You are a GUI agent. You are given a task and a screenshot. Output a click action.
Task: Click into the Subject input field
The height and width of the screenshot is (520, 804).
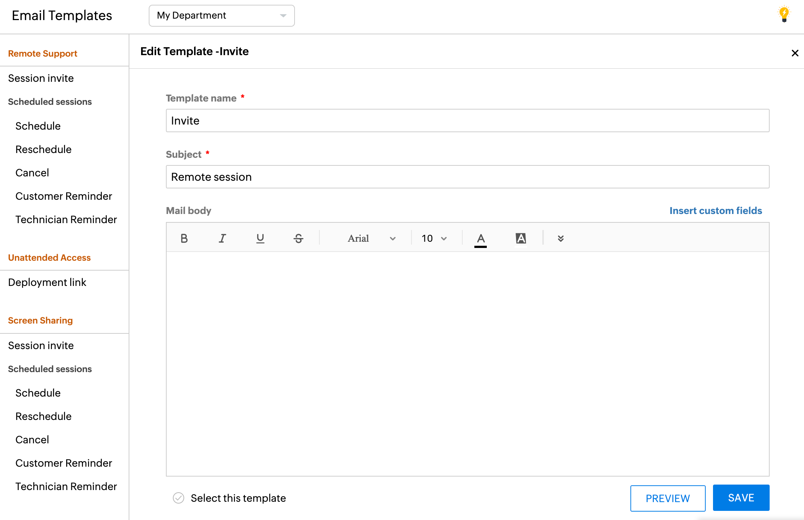(467, 177)
